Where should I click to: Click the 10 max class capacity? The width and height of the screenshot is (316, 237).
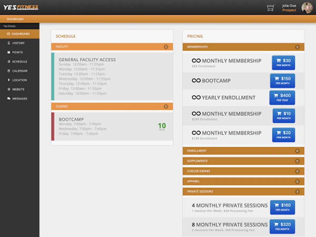(162, 127)
